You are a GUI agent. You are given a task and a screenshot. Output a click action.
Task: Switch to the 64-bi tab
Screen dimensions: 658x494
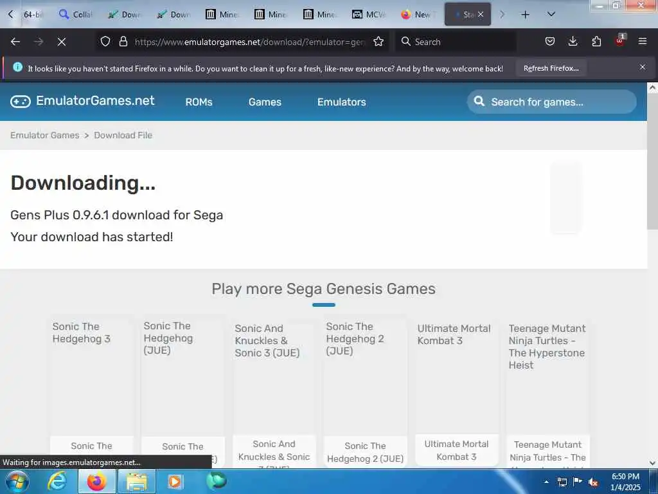(x=33, y=15)
